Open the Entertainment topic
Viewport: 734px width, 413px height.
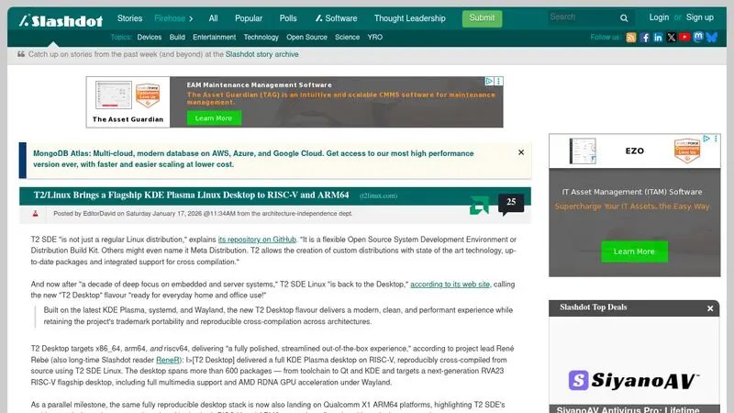click(x=215, y=37)
